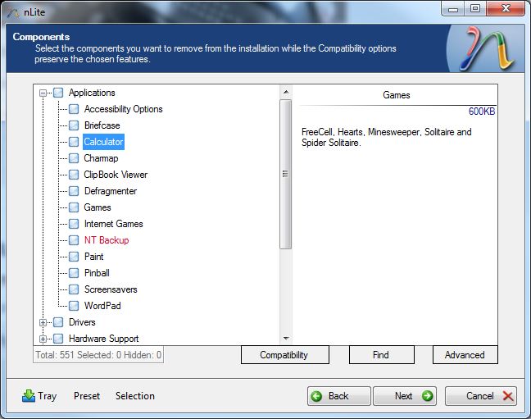
Task: Click the FreeCell, Hearts description text
Action: (x=387, y=137)
